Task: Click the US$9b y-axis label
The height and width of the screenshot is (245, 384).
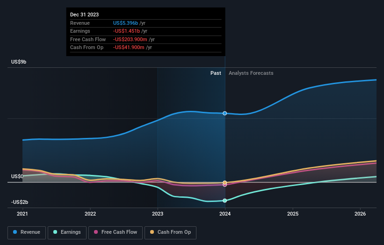Action: (x=19, y=62)
